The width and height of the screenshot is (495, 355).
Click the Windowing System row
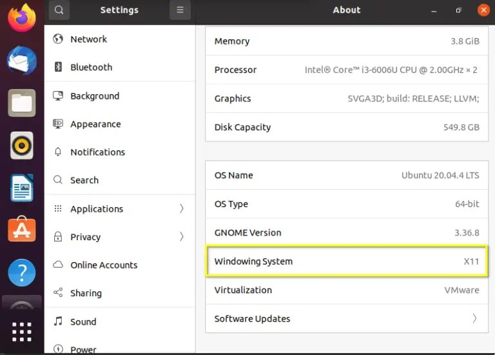(347, 261)
